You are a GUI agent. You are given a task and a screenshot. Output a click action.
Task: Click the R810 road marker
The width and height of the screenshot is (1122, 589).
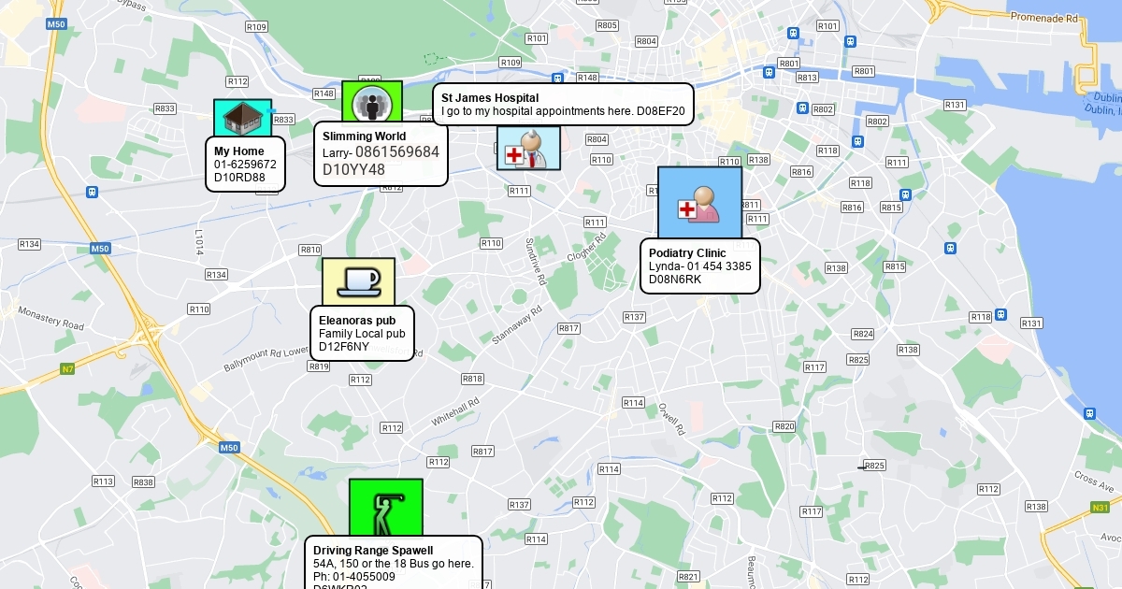(309, 250)
